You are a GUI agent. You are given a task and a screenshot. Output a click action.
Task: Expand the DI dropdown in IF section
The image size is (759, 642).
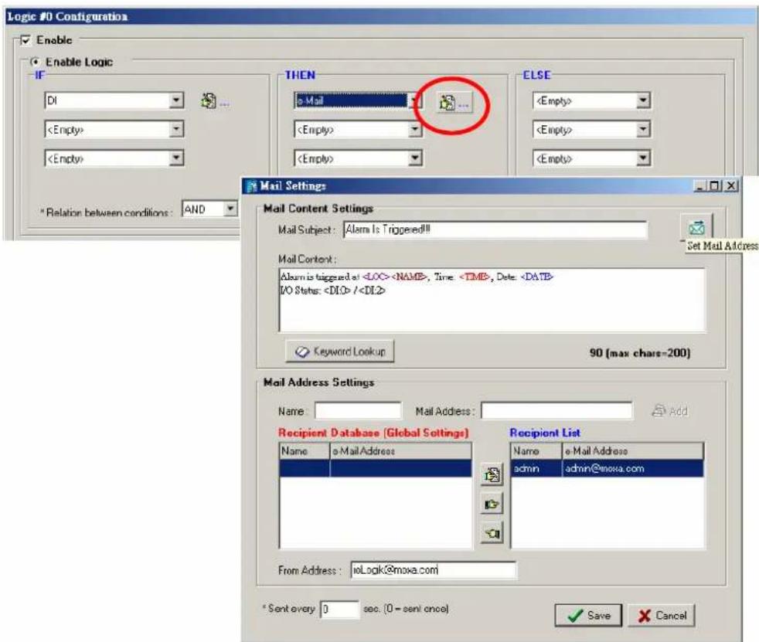177,100
